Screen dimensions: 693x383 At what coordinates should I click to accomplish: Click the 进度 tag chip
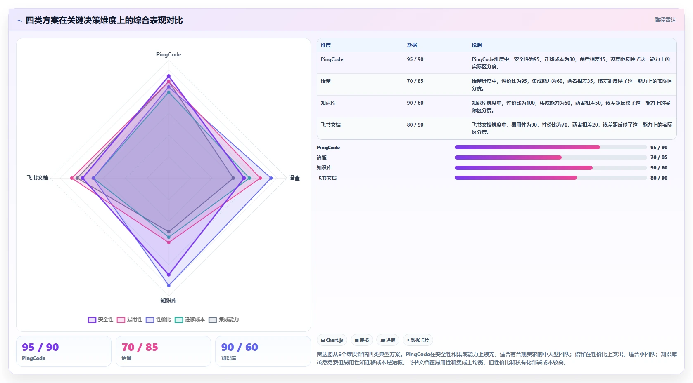(388, 340)
